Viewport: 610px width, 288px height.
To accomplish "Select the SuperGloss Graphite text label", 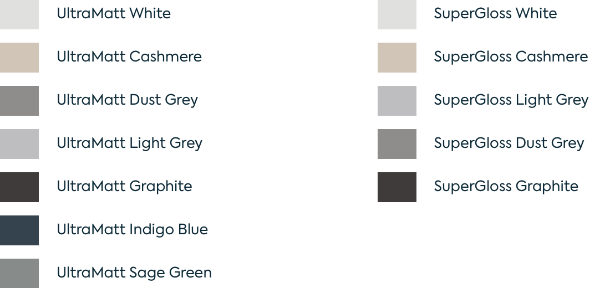I will tap(506, 187).
